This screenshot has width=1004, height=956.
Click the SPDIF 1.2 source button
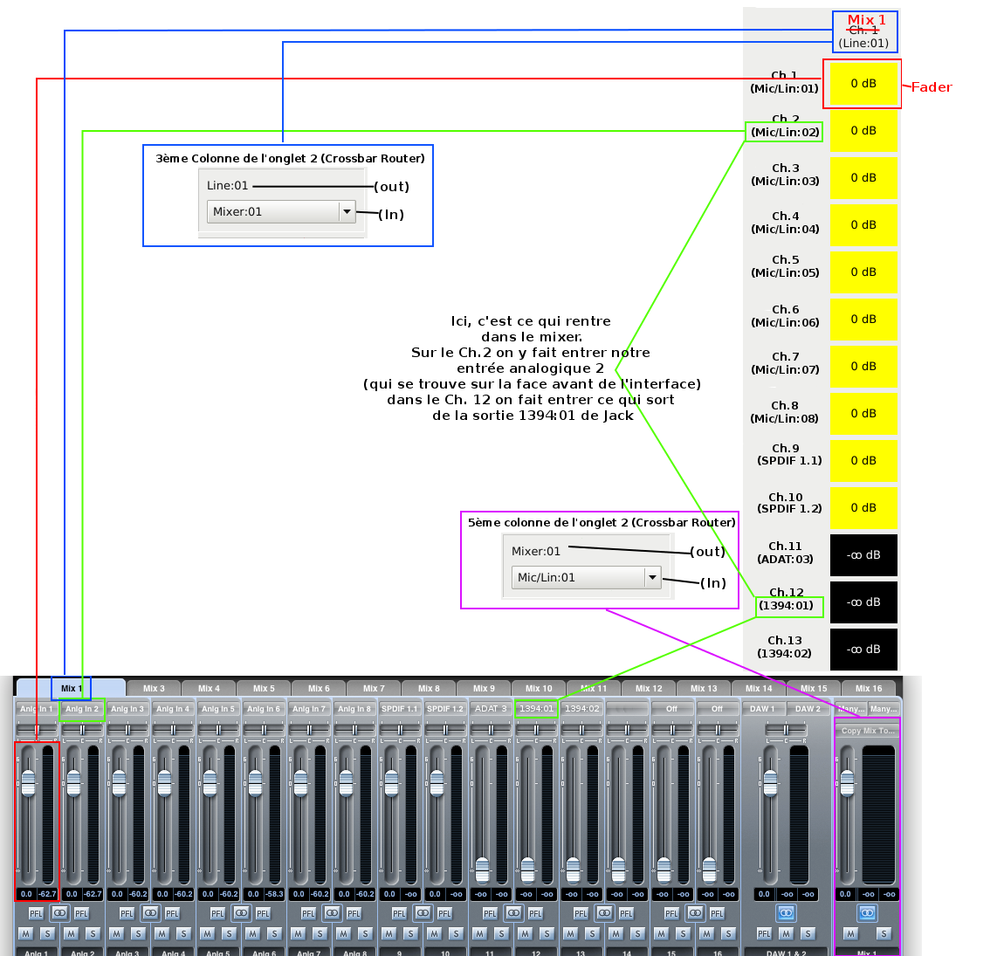tap(445, 709)
